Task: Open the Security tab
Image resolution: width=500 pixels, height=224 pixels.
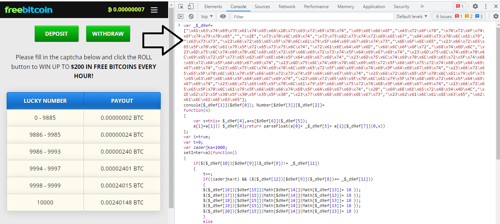Action: pyautogui.click(x=401, y=7)
